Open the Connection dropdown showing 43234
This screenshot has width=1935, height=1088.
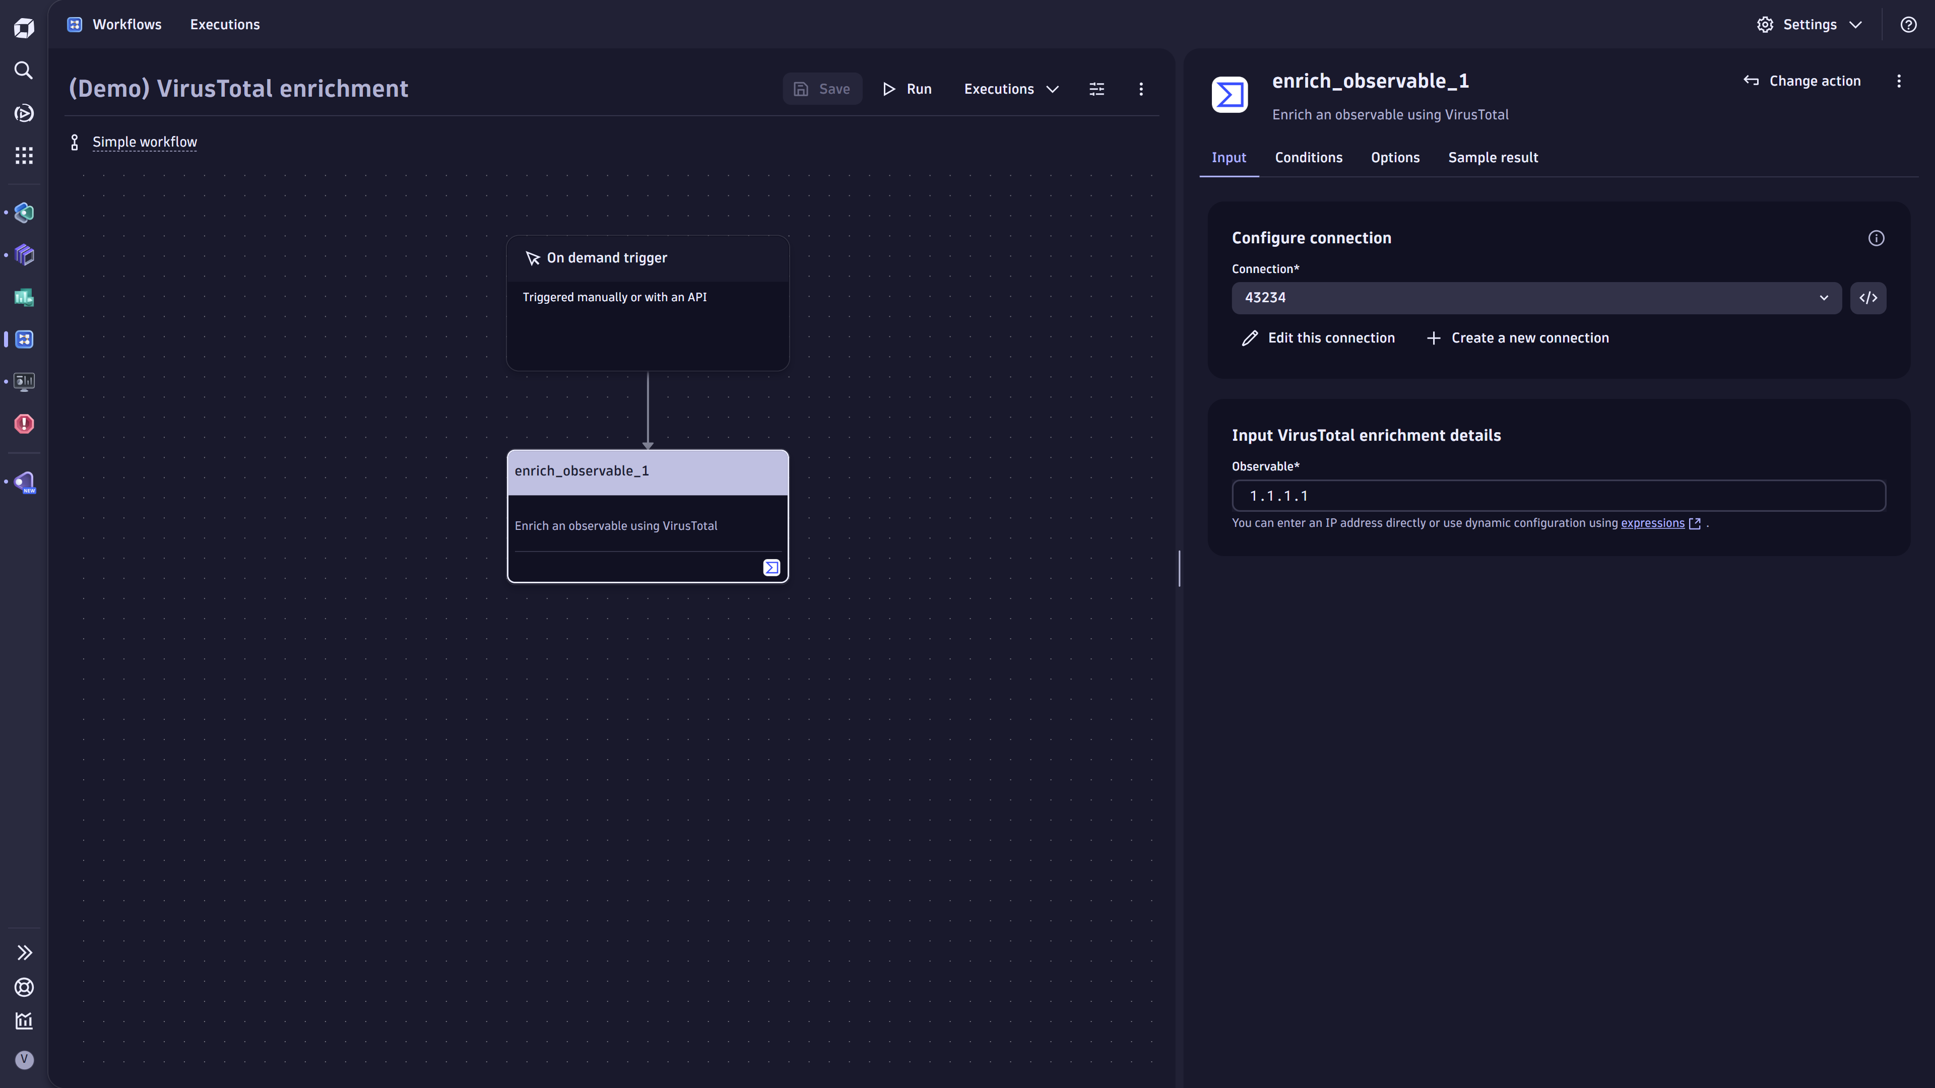[1536, 297]
